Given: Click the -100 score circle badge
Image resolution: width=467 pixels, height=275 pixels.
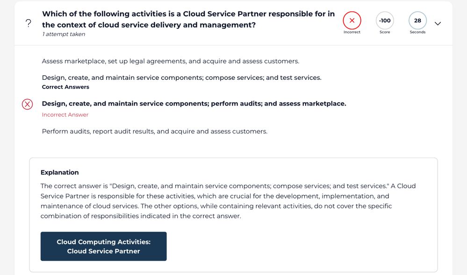Looking at the screenshot, I should coord(385,21).
